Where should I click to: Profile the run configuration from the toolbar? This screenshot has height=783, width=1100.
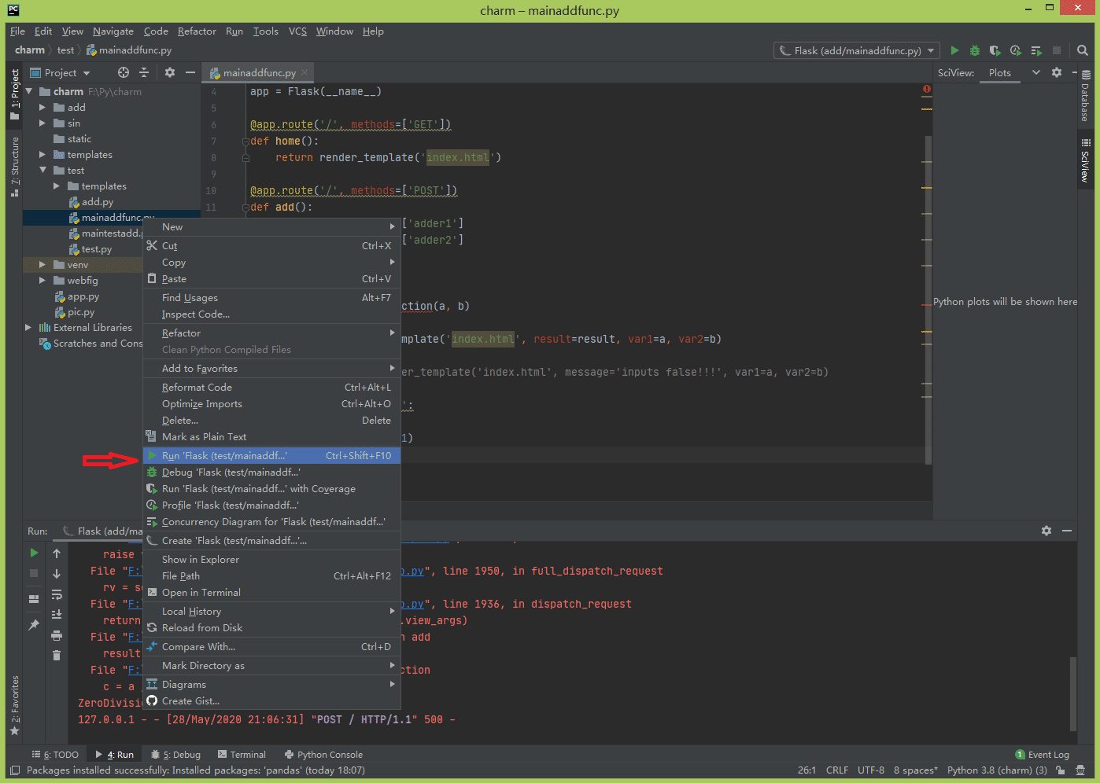tap(1015, 50)
